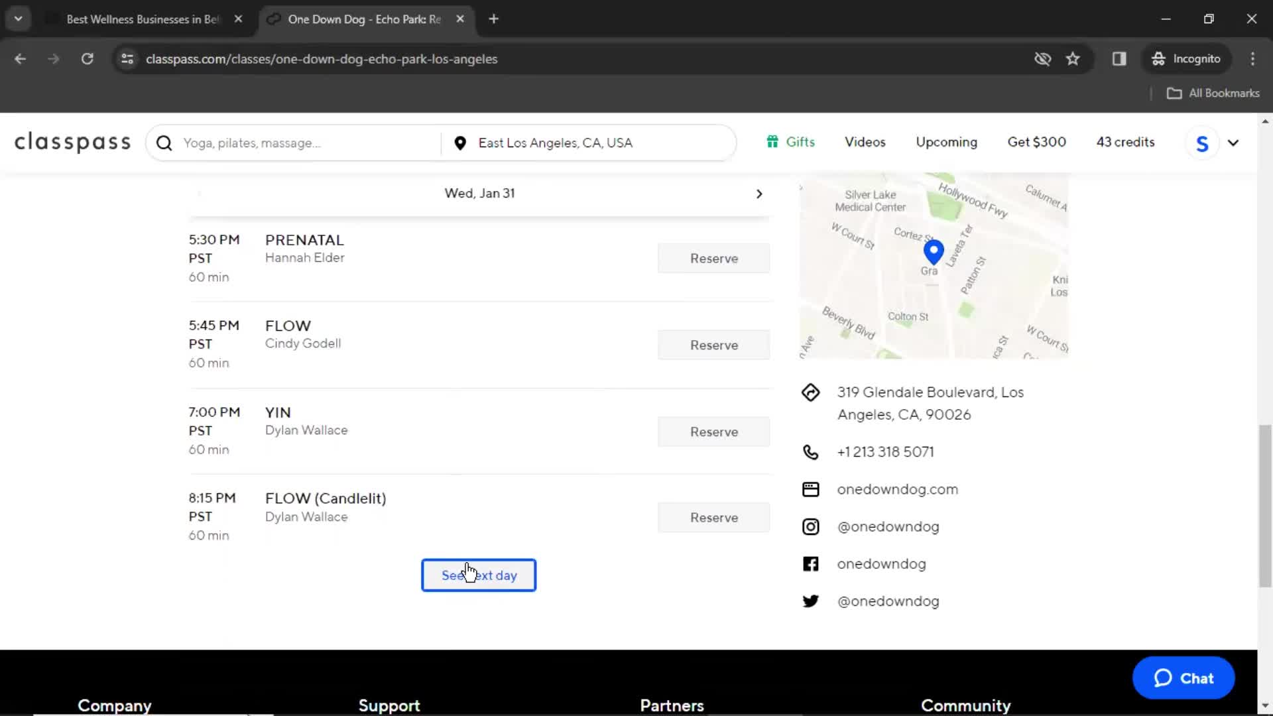Open the footer Community heading
This screenshot has width=1273, height=716.
[x=965, y=705]
